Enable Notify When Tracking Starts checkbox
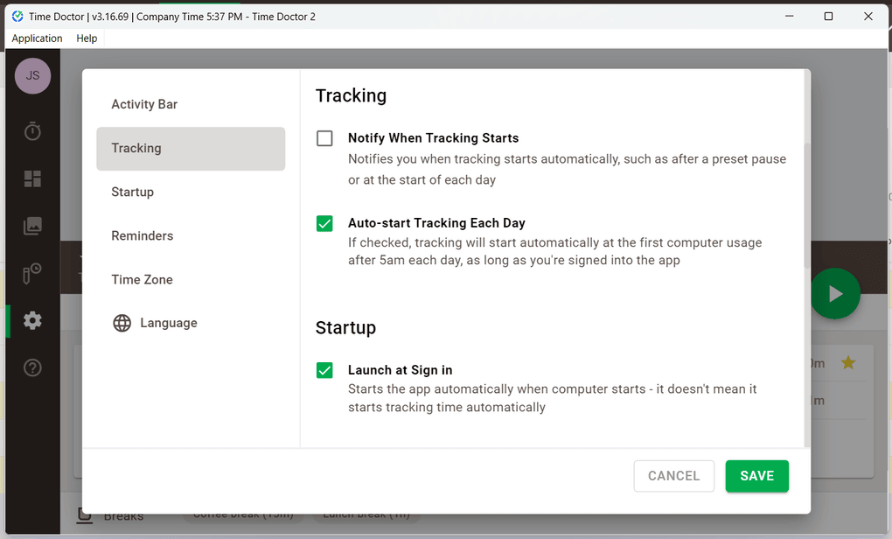This screenshot has width=892, height=539. (x=324, y=138)
